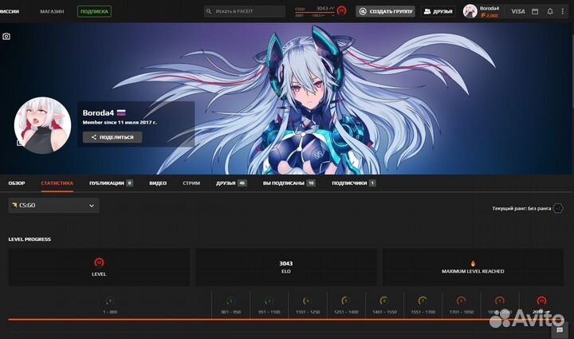Click the flame icon above Maximum Level Reached
The height and width of the screenshot is (339, 574).
473,262
